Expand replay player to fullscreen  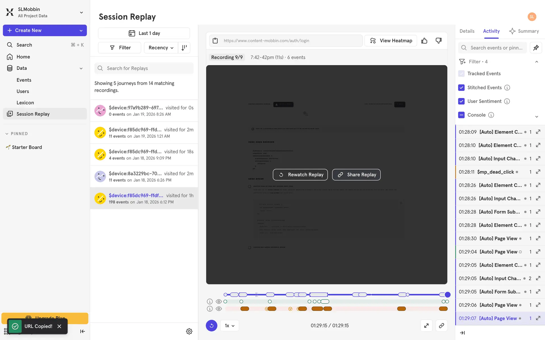point(426,326)
